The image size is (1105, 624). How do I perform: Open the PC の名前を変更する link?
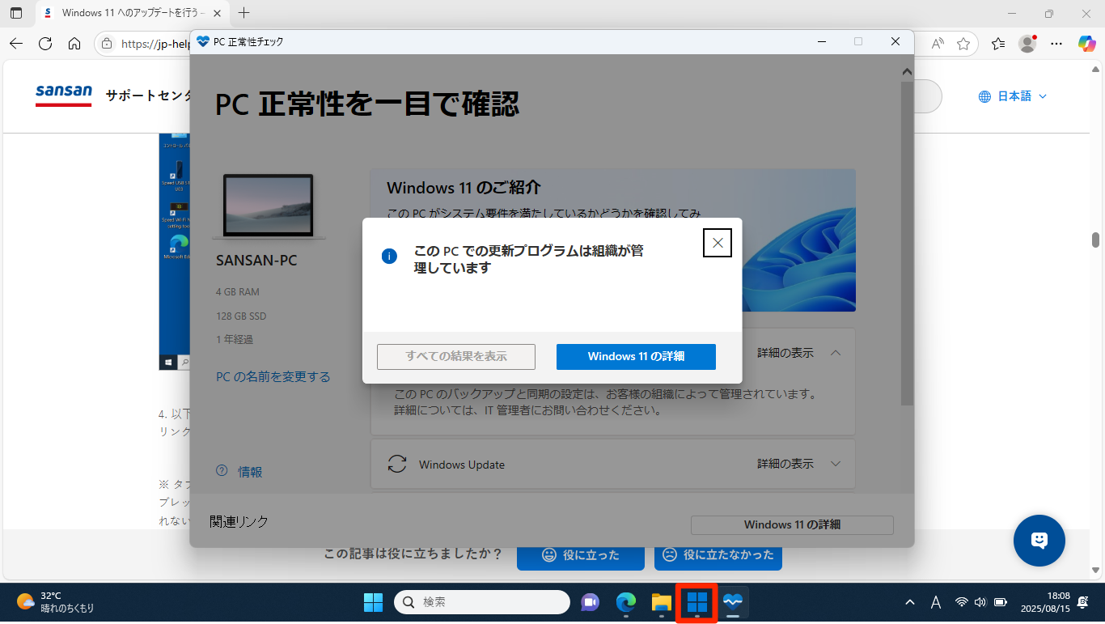pos(273,377)
